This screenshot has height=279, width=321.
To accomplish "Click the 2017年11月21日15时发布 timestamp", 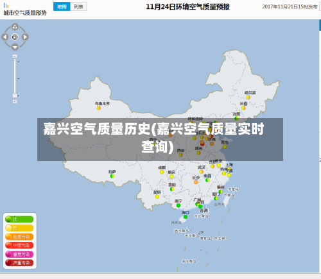I will (x=290, y=7).
